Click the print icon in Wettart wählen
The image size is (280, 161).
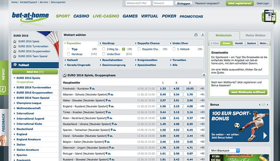point(196,35)
